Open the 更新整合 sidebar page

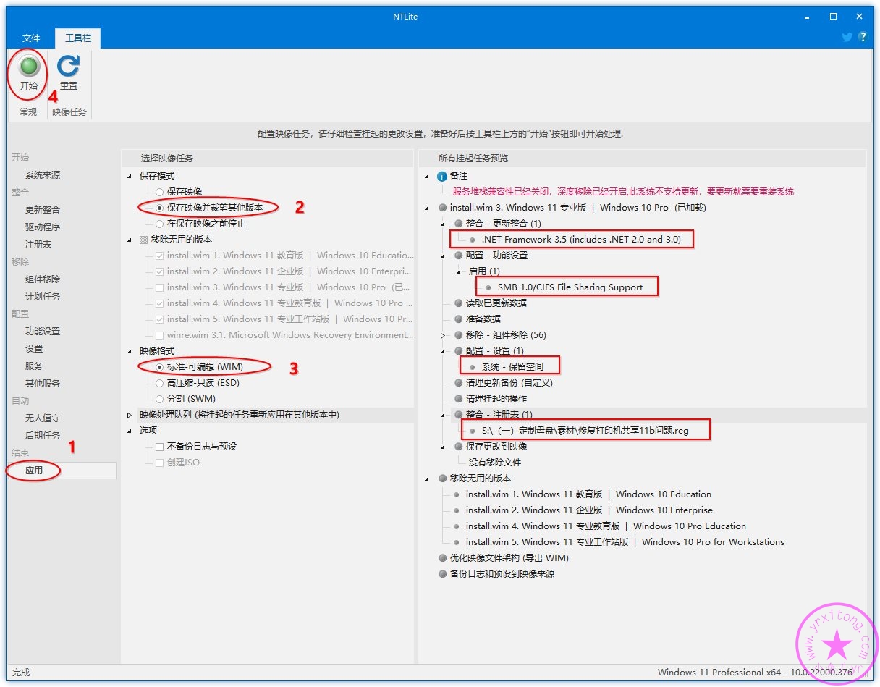coord(43,210)
